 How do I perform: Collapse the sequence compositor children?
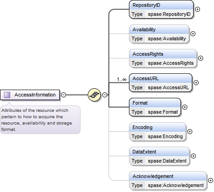105,95
